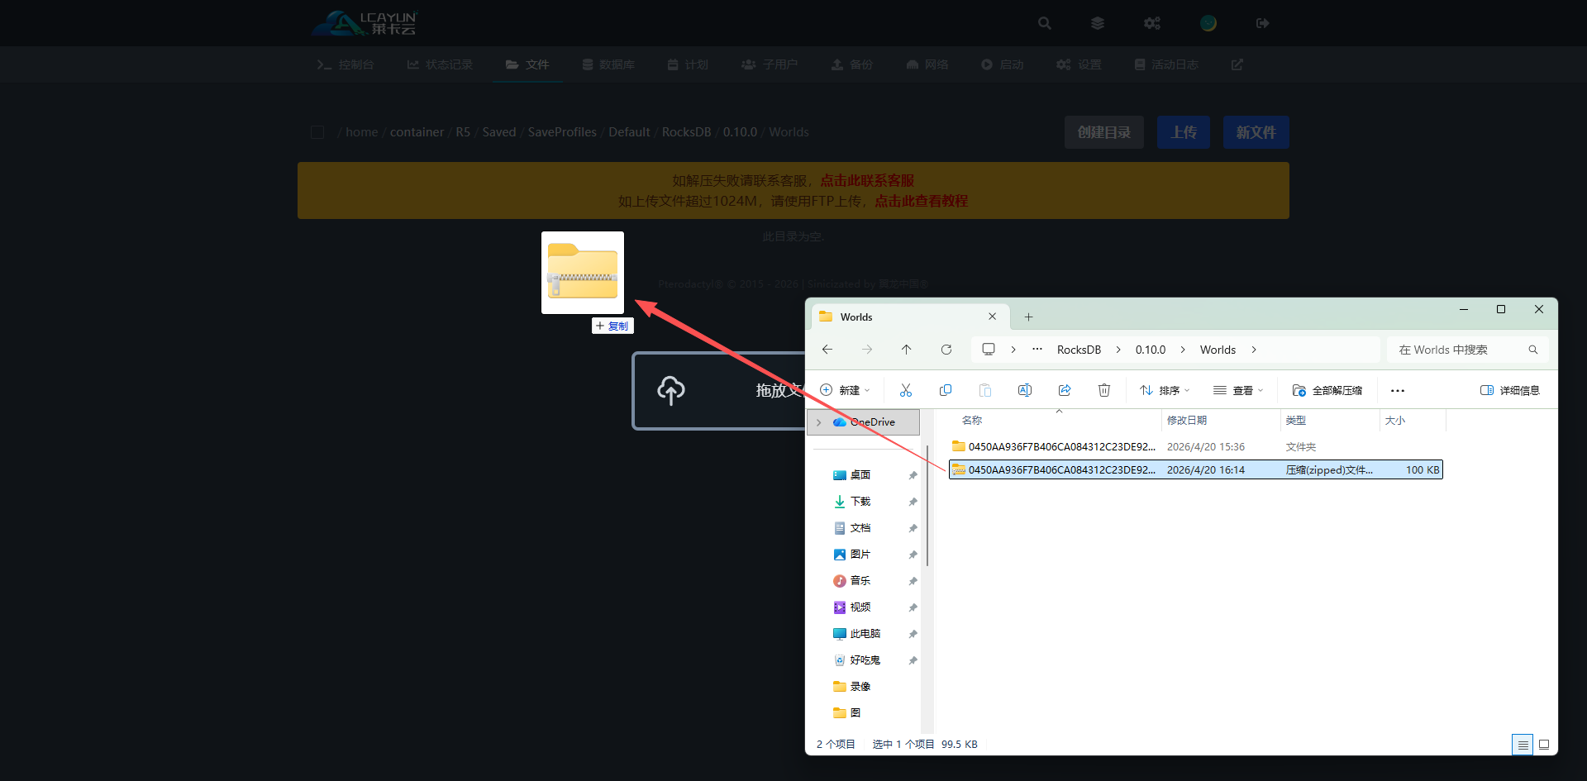
Task: Open the 排序 sort dropdown
Action: (x=1165, y=390)
